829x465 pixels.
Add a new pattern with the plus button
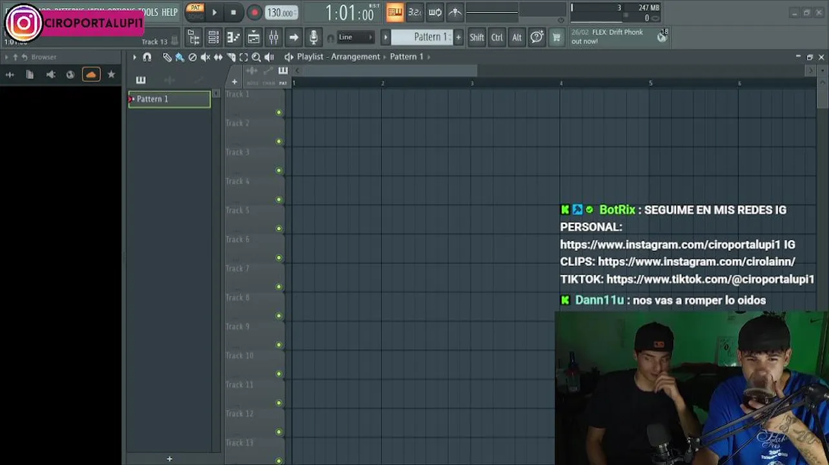click(458, 37)
